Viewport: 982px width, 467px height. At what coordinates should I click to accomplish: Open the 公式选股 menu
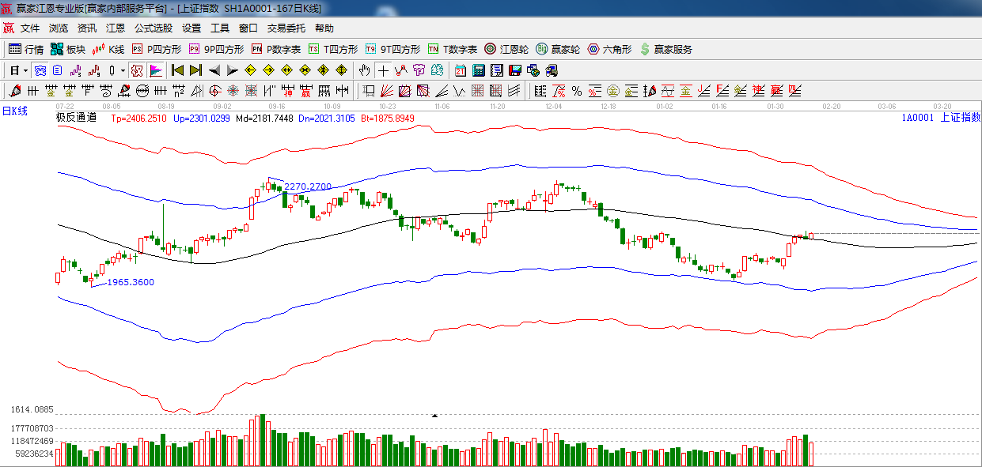click(x=153, y=28)
